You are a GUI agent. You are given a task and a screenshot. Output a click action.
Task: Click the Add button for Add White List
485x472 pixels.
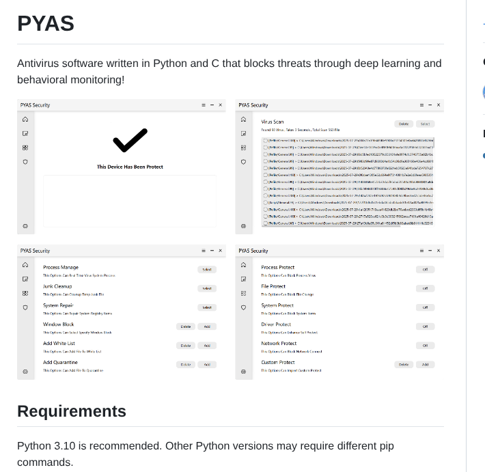click(206, 346)
